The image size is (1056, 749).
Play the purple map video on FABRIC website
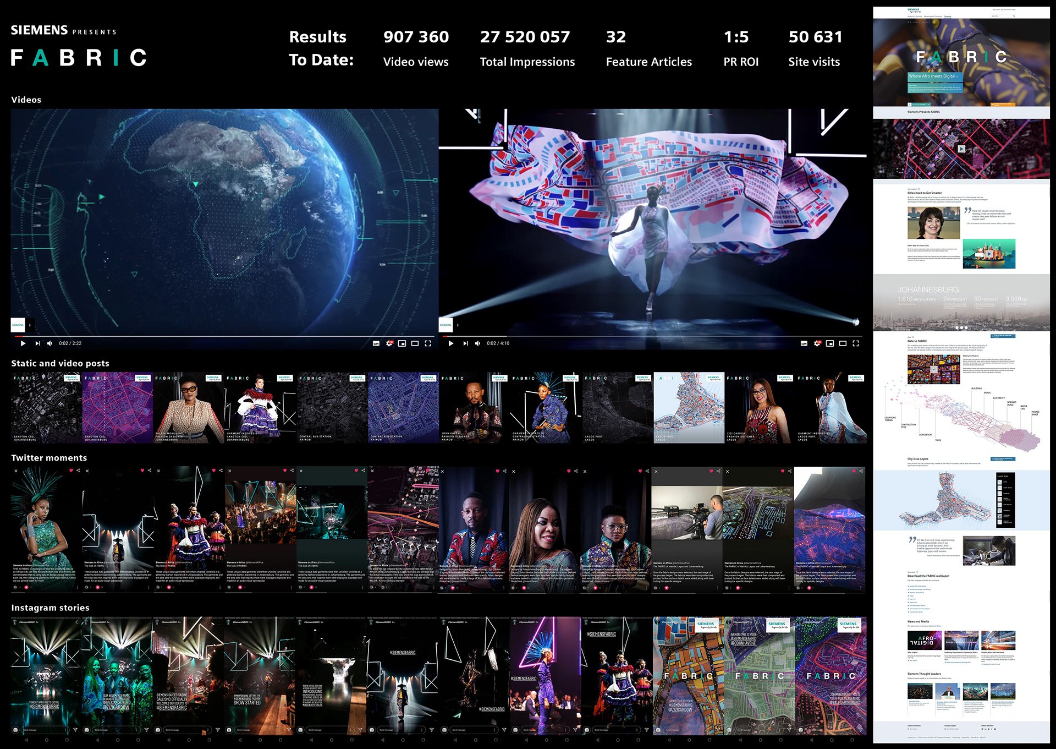coord(961,149)
